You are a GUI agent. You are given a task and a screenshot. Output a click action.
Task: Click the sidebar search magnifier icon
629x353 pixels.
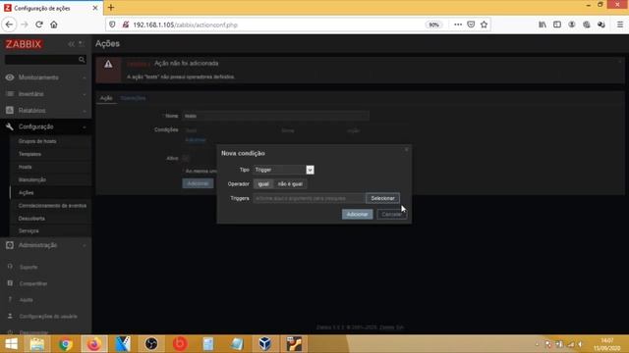pyautogui.click(x=82, y=60)
